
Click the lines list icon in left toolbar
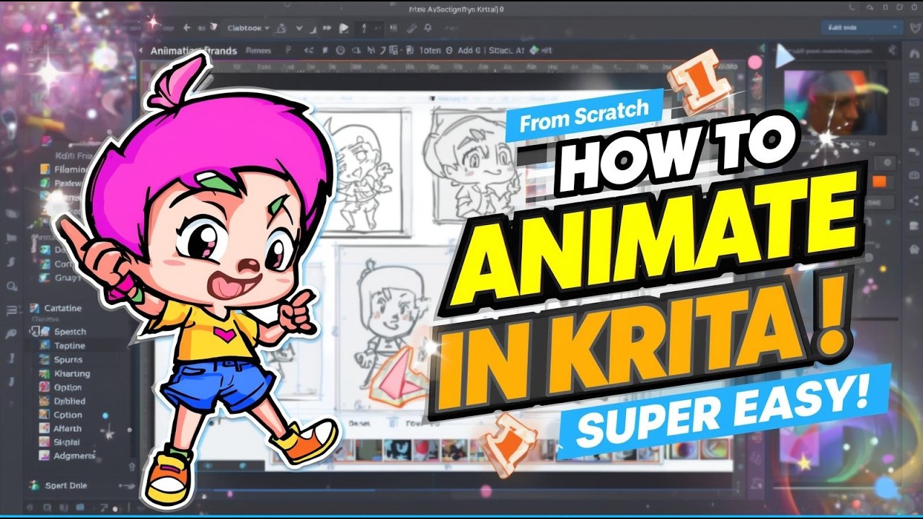point(12,311)
